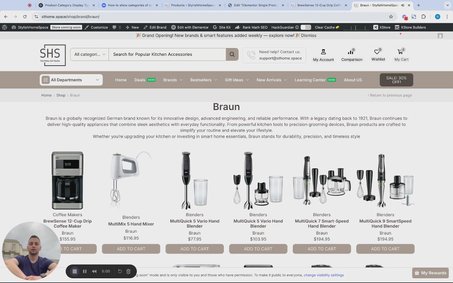Mute the audio on the Braun tab
Viewport: 453px width, 283px height.
pyautogui.click(x=403, y=5)
